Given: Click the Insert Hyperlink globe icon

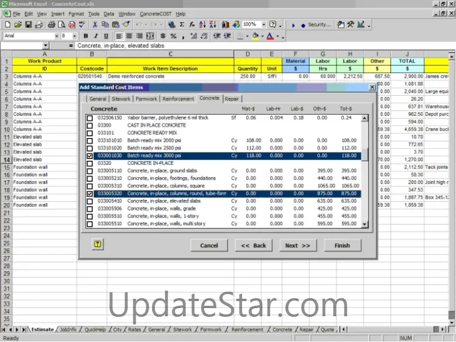Looking at the screenshot, I should pos(172,25).
